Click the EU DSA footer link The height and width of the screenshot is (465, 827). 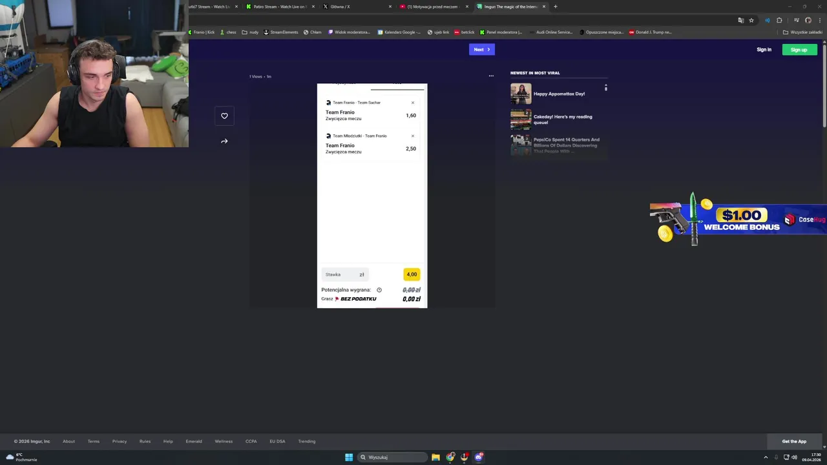(x=277, y=441)
